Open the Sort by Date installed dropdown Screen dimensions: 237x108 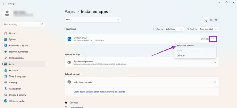[x=209, y=29]
